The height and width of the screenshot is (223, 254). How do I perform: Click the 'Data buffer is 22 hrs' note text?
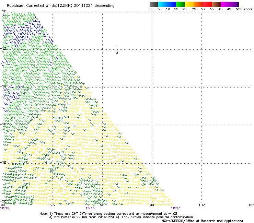tap(70, 217)
